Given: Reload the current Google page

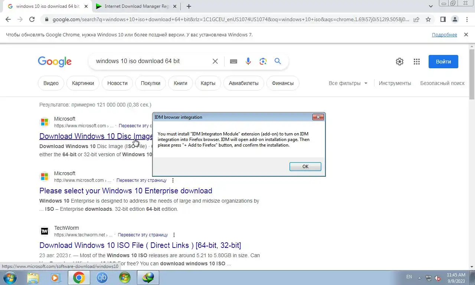Looking at the screenshot, I should coord(32,19).
